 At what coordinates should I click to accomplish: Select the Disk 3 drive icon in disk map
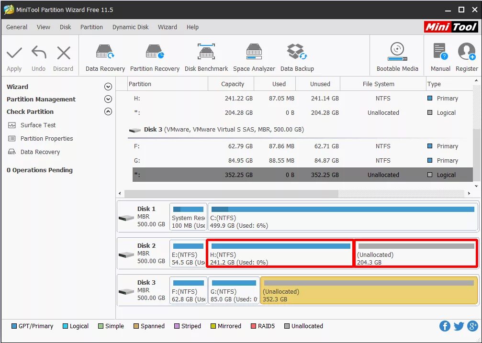126,291
